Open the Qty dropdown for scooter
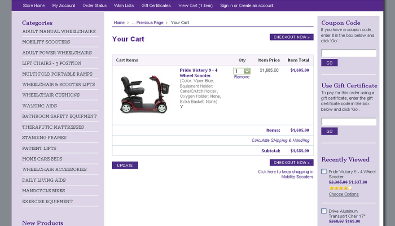395x226 pixels. point(242,71)
